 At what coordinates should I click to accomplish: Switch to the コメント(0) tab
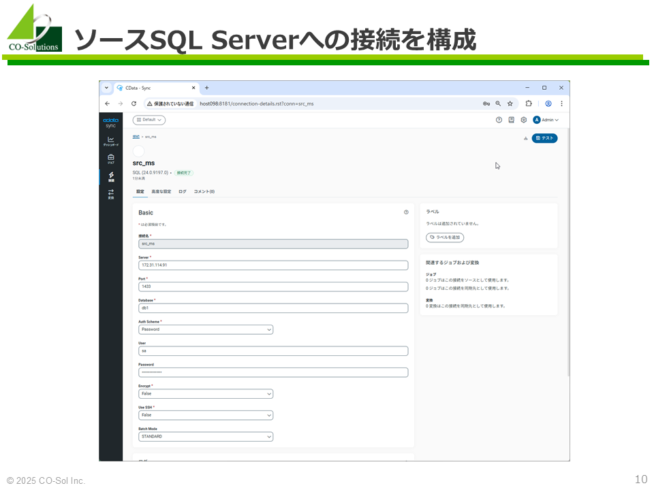click(x=204, y=192)
